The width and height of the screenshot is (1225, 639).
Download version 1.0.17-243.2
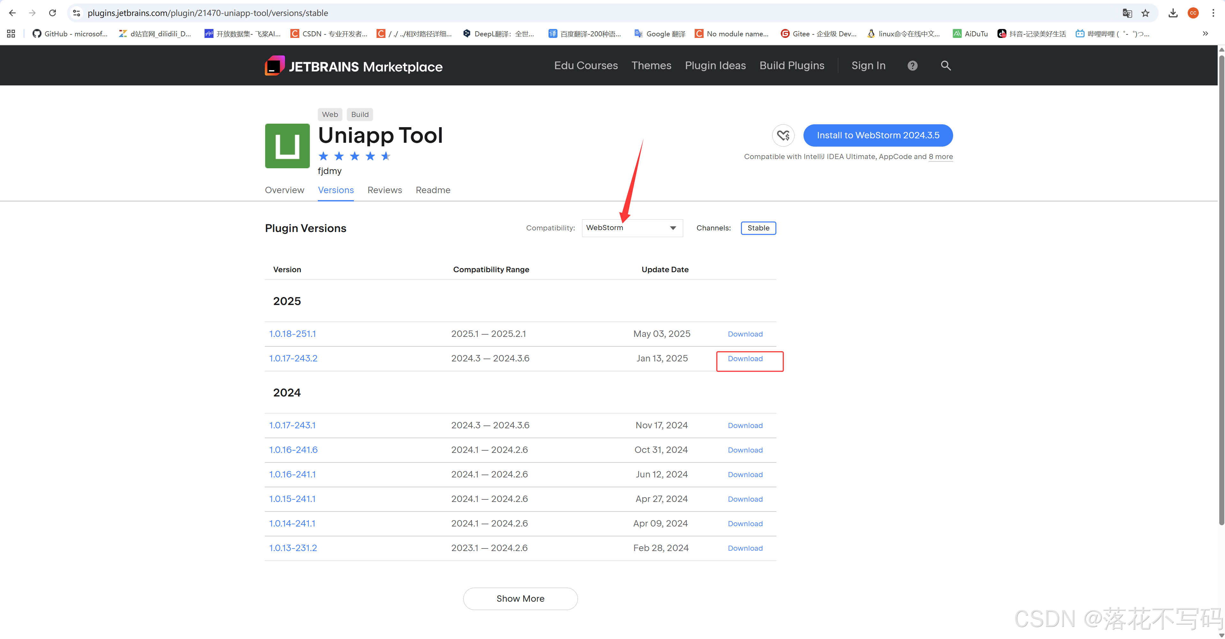tap(745, 359)
